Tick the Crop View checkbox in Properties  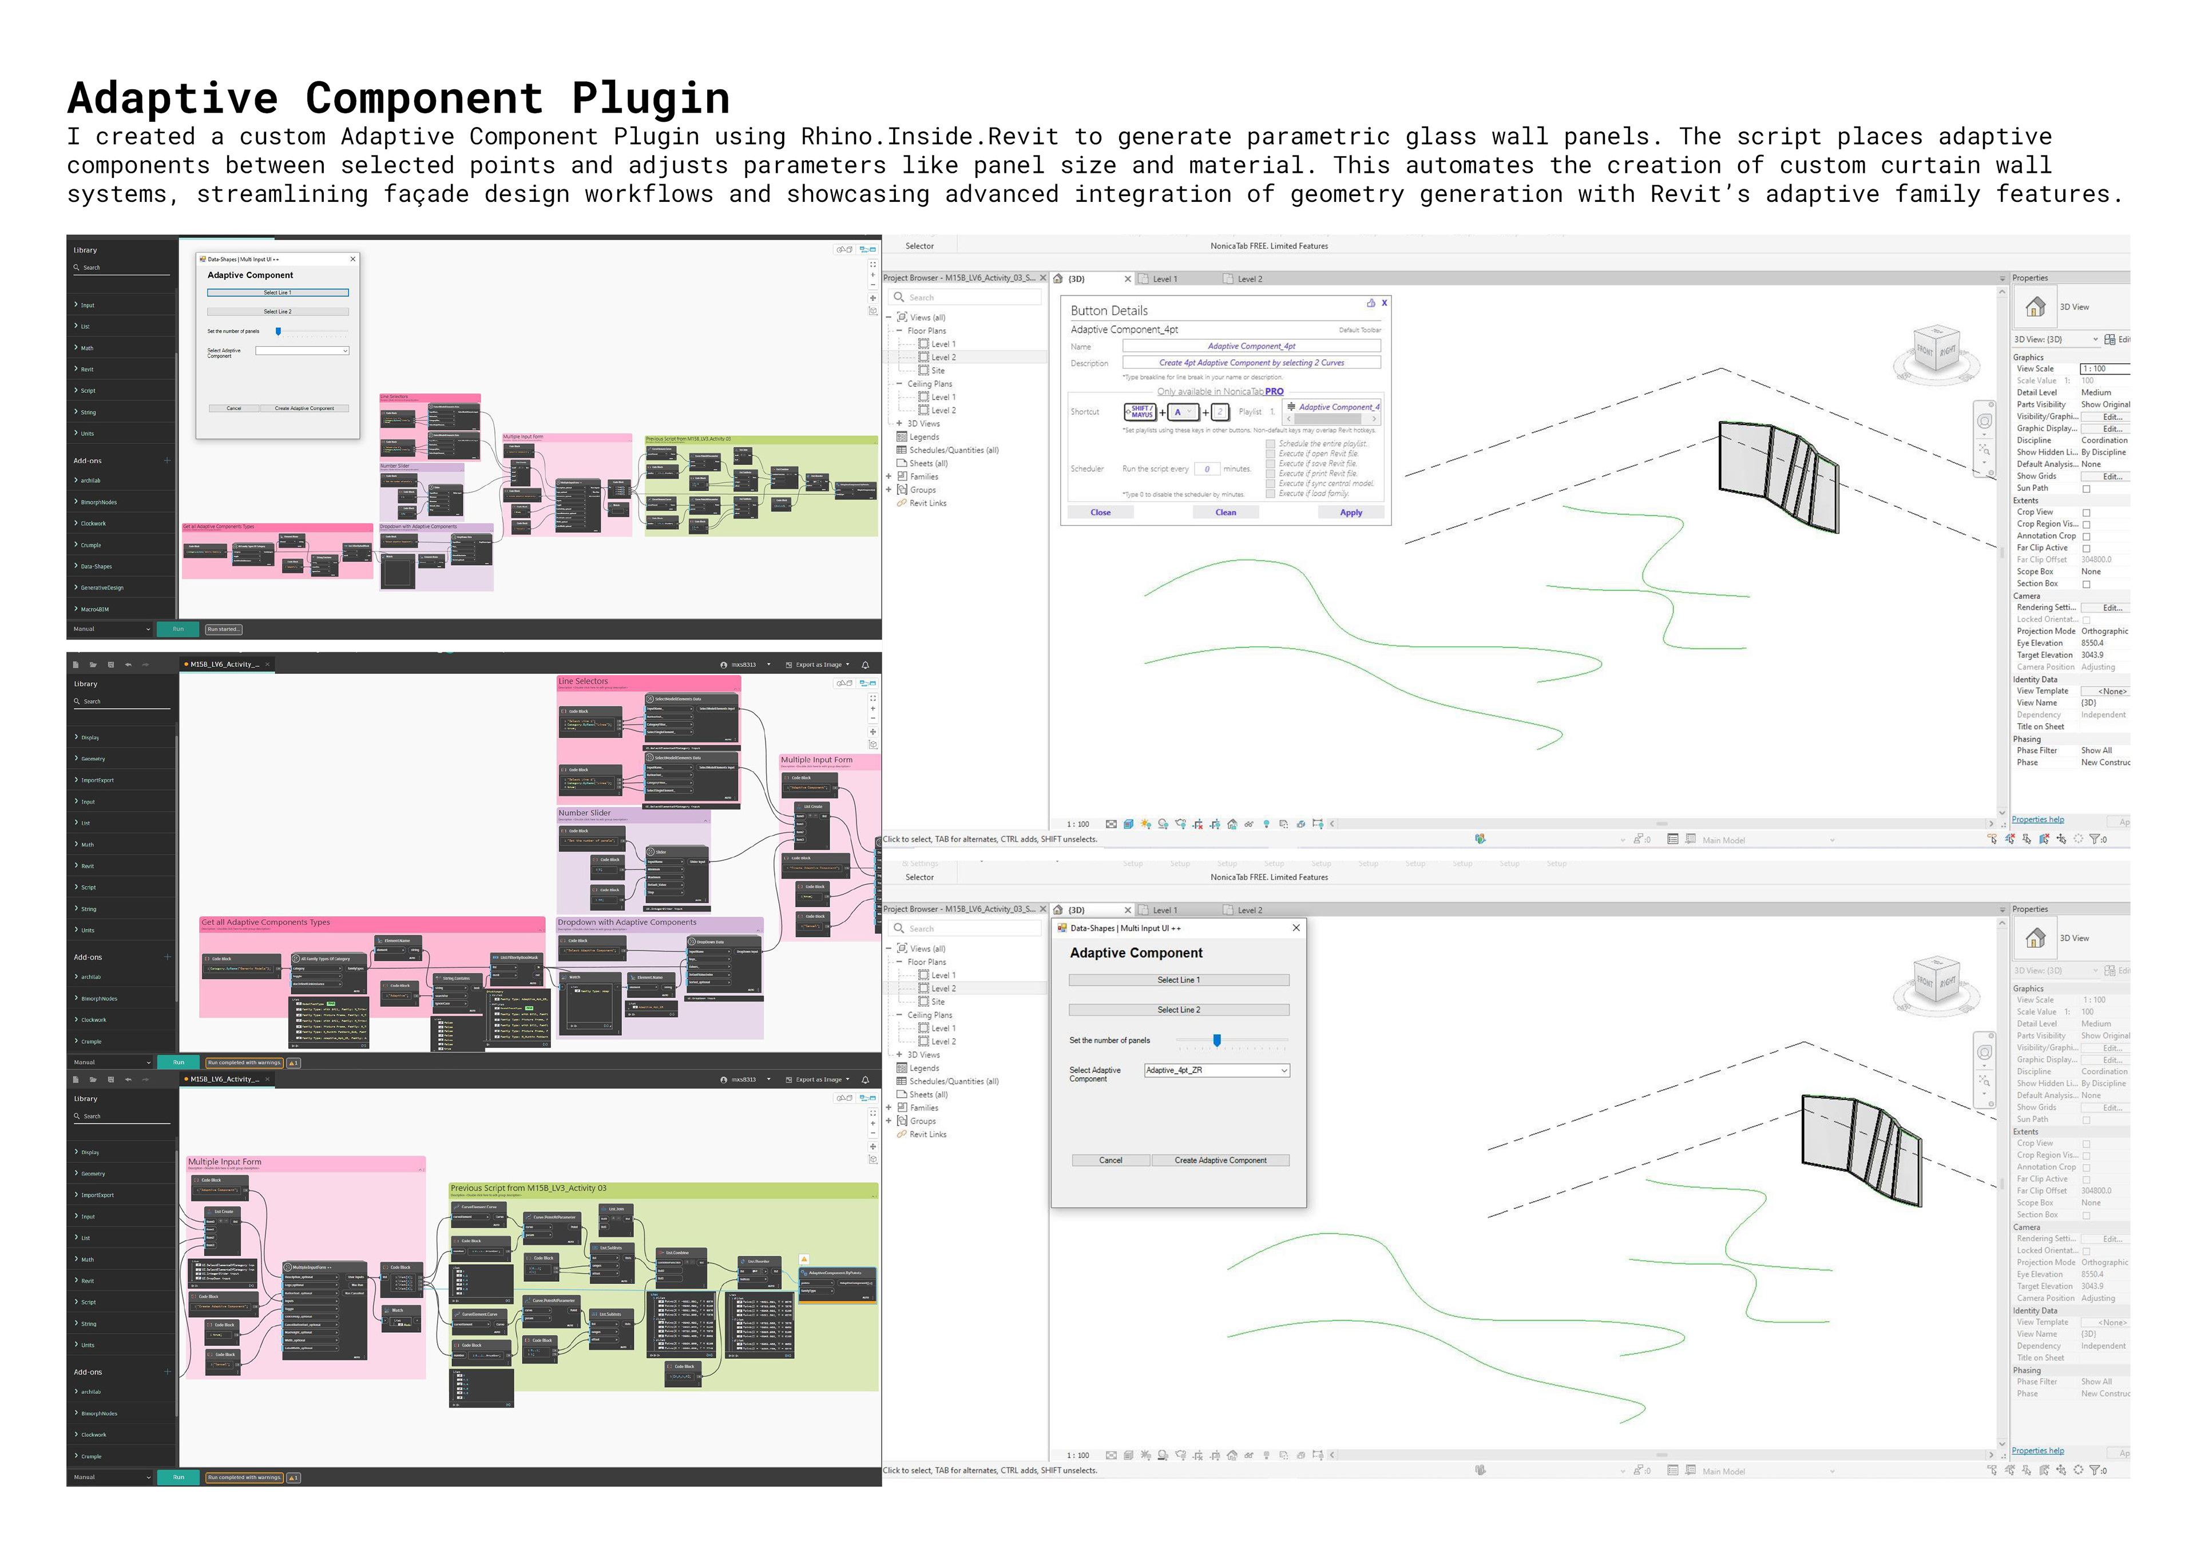[x=2086, y=513]
